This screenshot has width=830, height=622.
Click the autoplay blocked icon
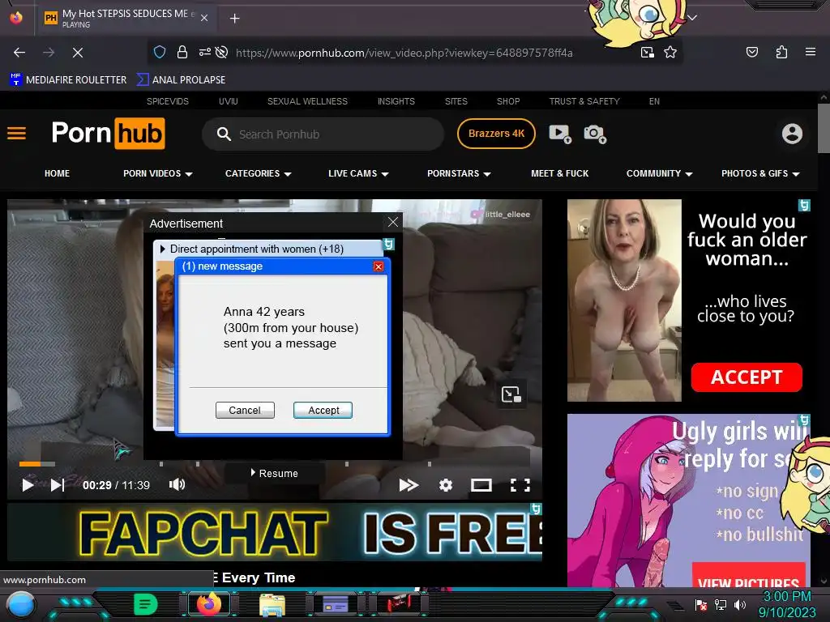click(x=222, y=52)
